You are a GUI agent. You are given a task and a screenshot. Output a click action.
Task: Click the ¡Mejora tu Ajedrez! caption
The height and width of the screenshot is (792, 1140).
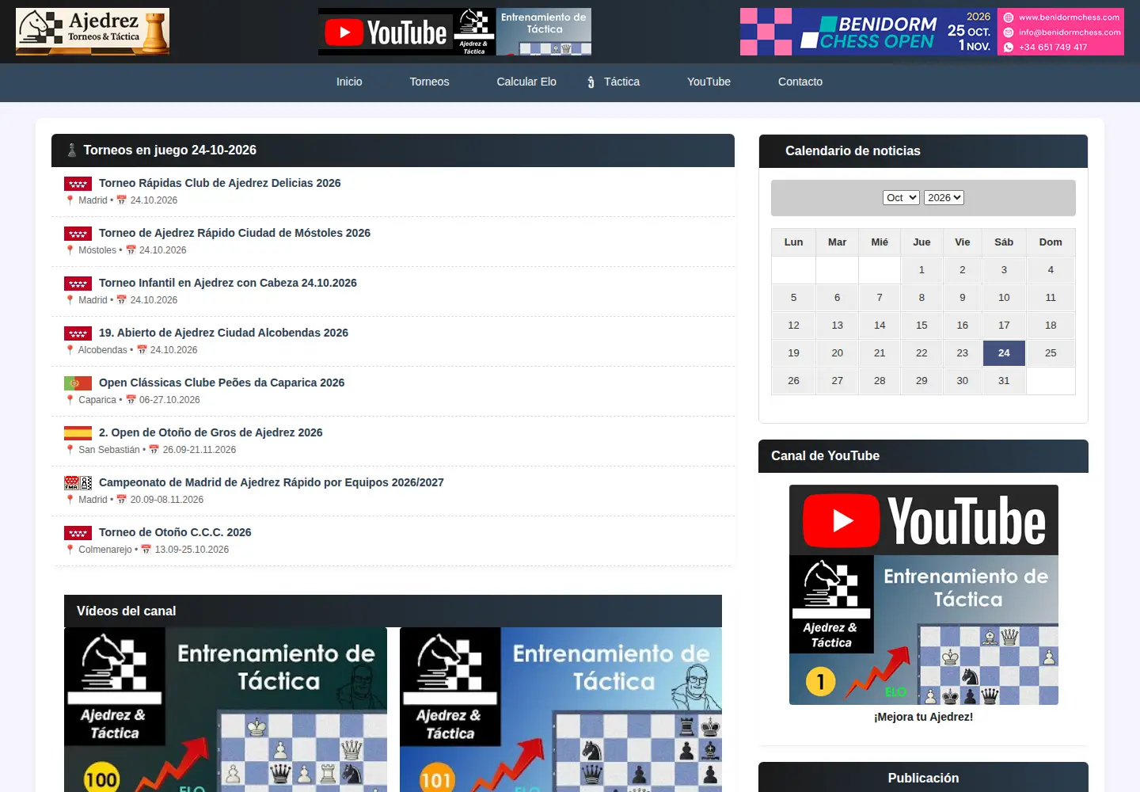(924, 717)
